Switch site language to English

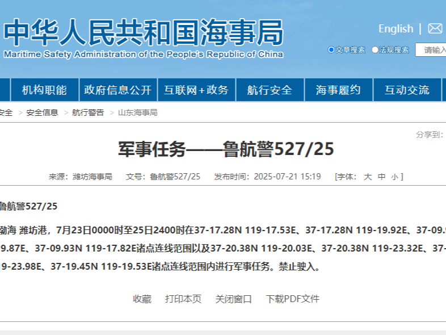coord(395,28)
